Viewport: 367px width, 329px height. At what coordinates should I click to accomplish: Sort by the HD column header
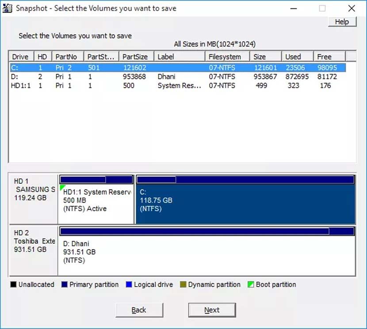43,57
